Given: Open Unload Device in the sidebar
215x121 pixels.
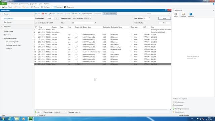Looking at the screenshot, I should [8, 31].
